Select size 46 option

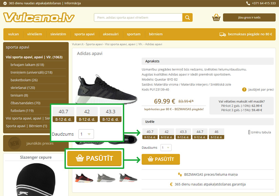click(x=216, y=134)
